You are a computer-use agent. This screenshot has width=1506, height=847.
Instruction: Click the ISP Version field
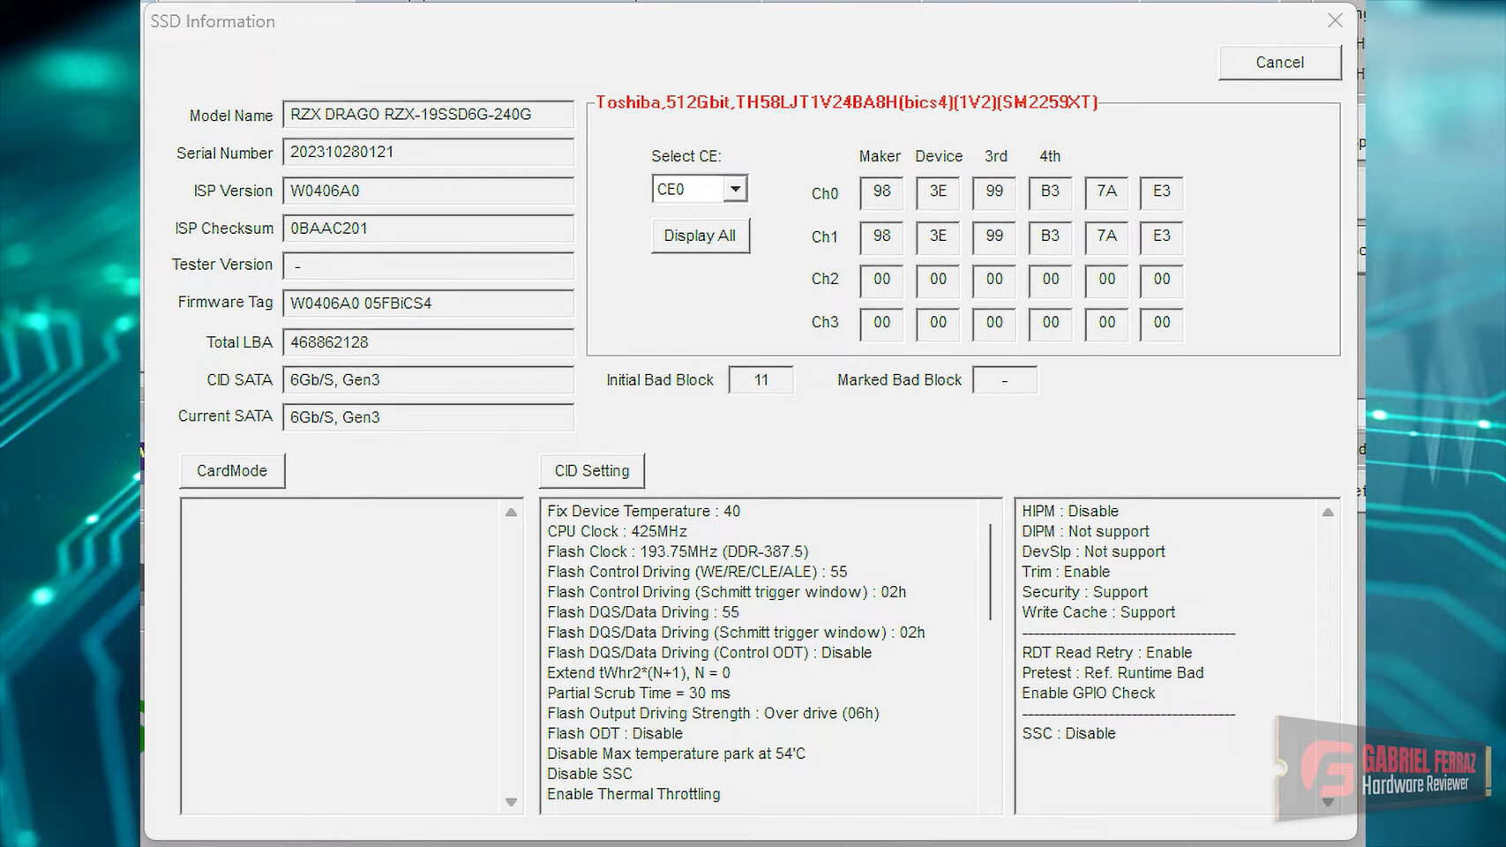(x=428, y=191)
